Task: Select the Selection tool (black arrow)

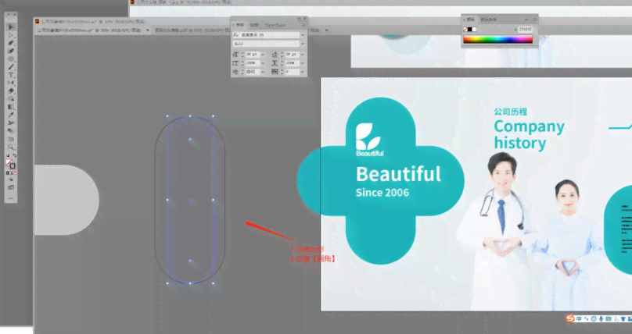Action: point(10,27)
